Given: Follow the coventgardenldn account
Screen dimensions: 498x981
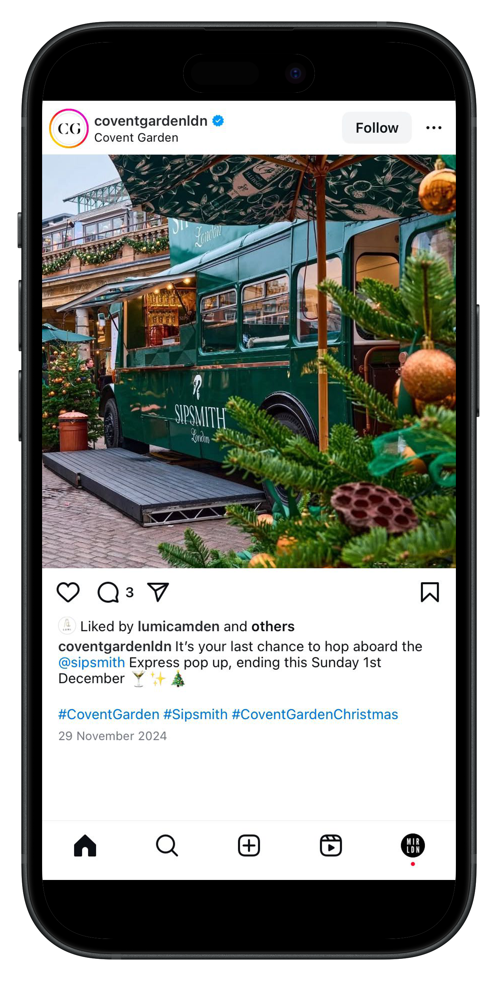Looking at the screenshot, I should point(377,128).
